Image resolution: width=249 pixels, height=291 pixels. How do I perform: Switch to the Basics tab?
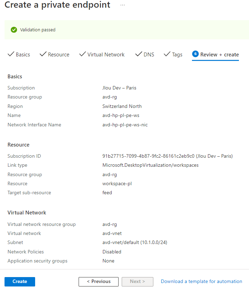(x=19, y=55)
